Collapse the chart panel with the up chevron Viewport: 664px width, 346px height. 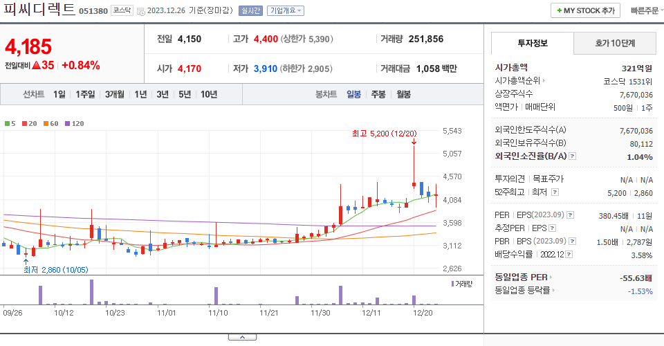242,337
